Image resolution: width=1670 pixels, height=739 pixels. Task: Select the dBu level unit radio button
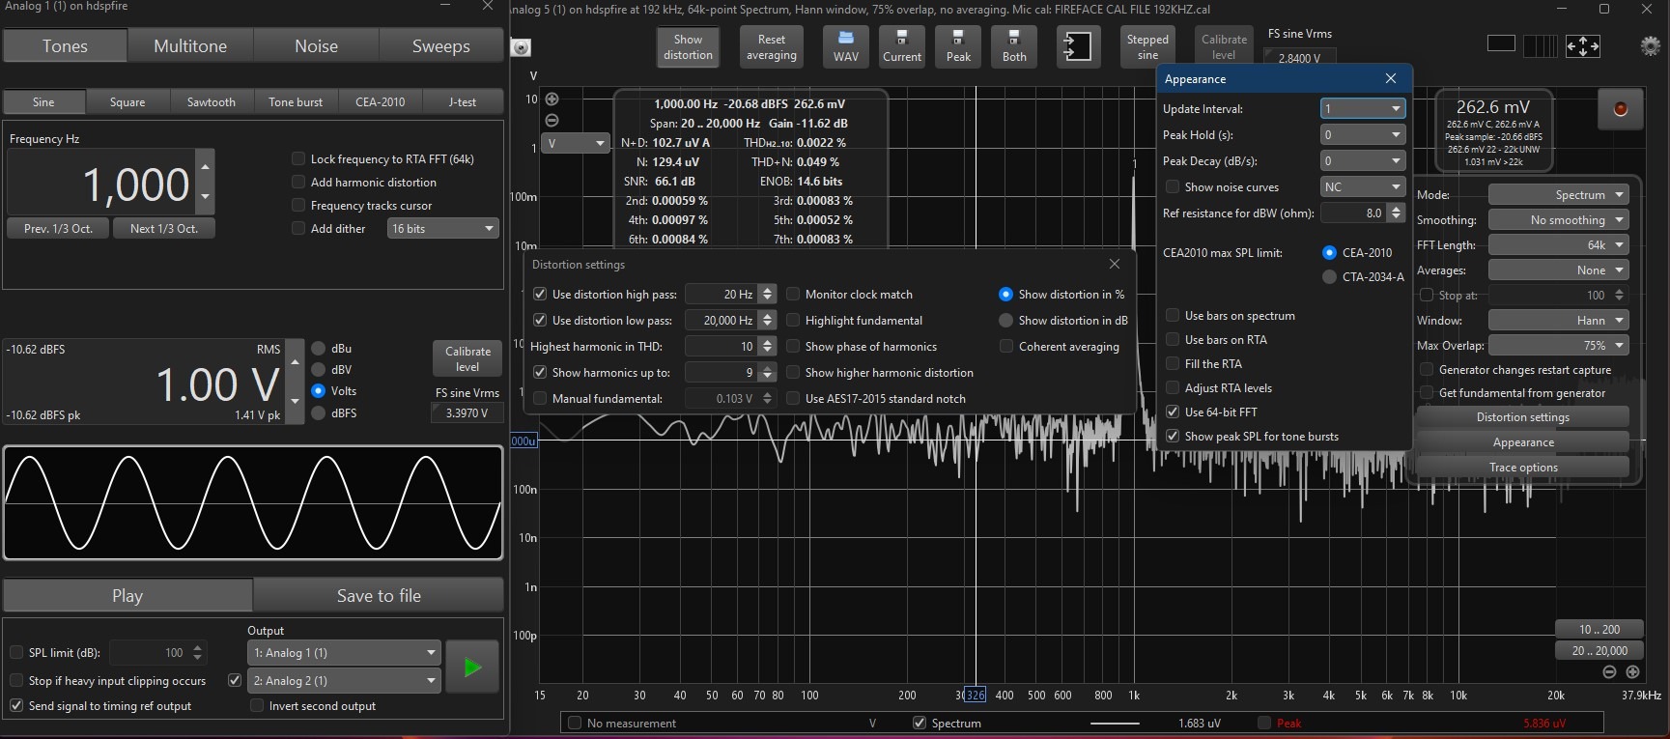pyautogui.click(x=318, y=349)
